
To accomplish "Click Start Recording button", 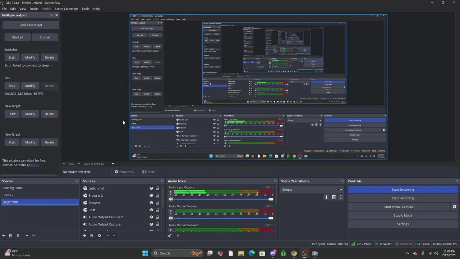I will (403, 198).
